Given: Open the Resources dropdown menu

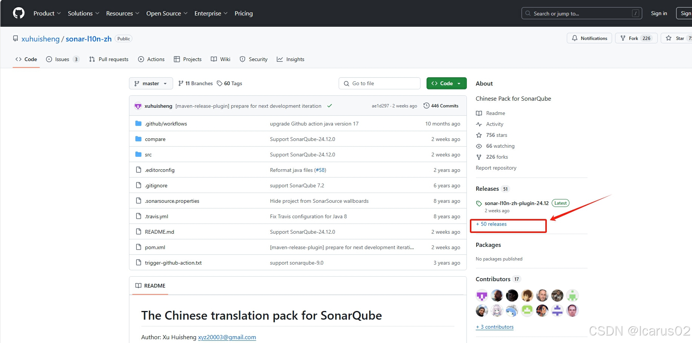Looking at the screenshot, I should [x=123, y=13].
